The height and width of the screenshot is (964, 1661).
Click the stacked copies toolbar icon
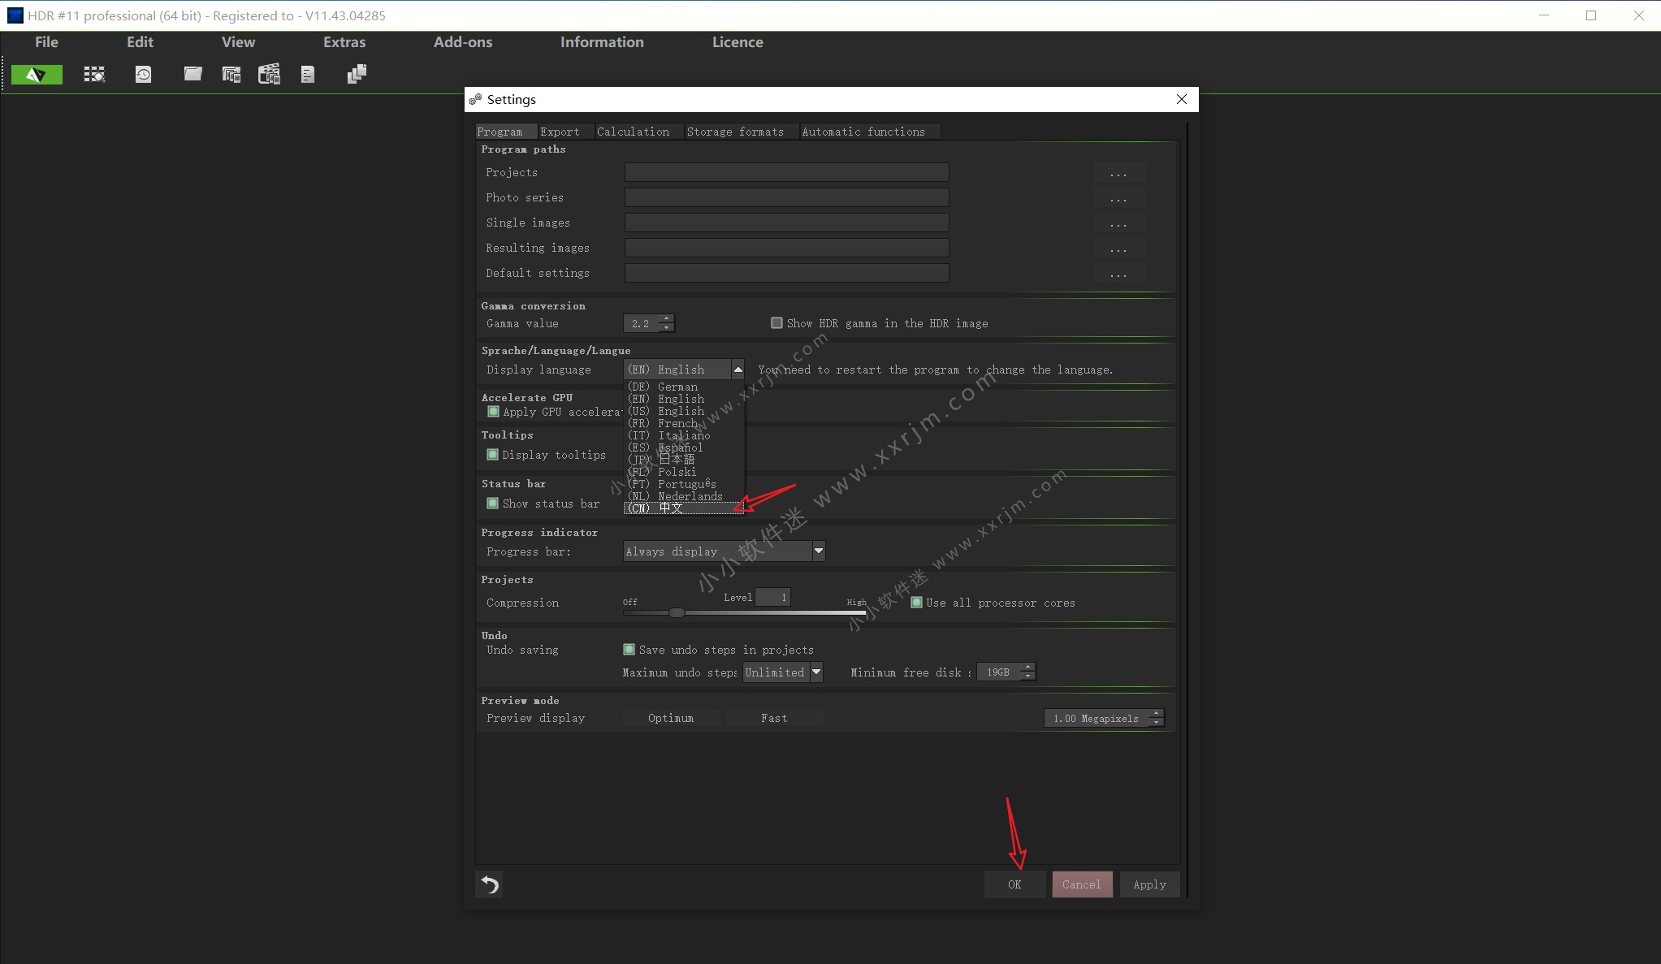click(357, 75)
